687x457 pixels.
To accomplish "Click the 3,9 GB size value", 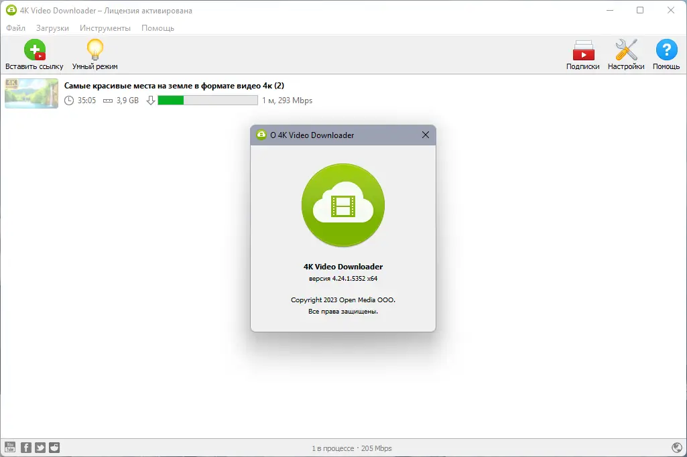I will 127,101.
